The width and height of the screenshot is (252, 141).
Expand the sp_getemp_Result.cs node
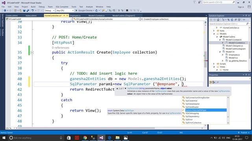tap(222, 61)
